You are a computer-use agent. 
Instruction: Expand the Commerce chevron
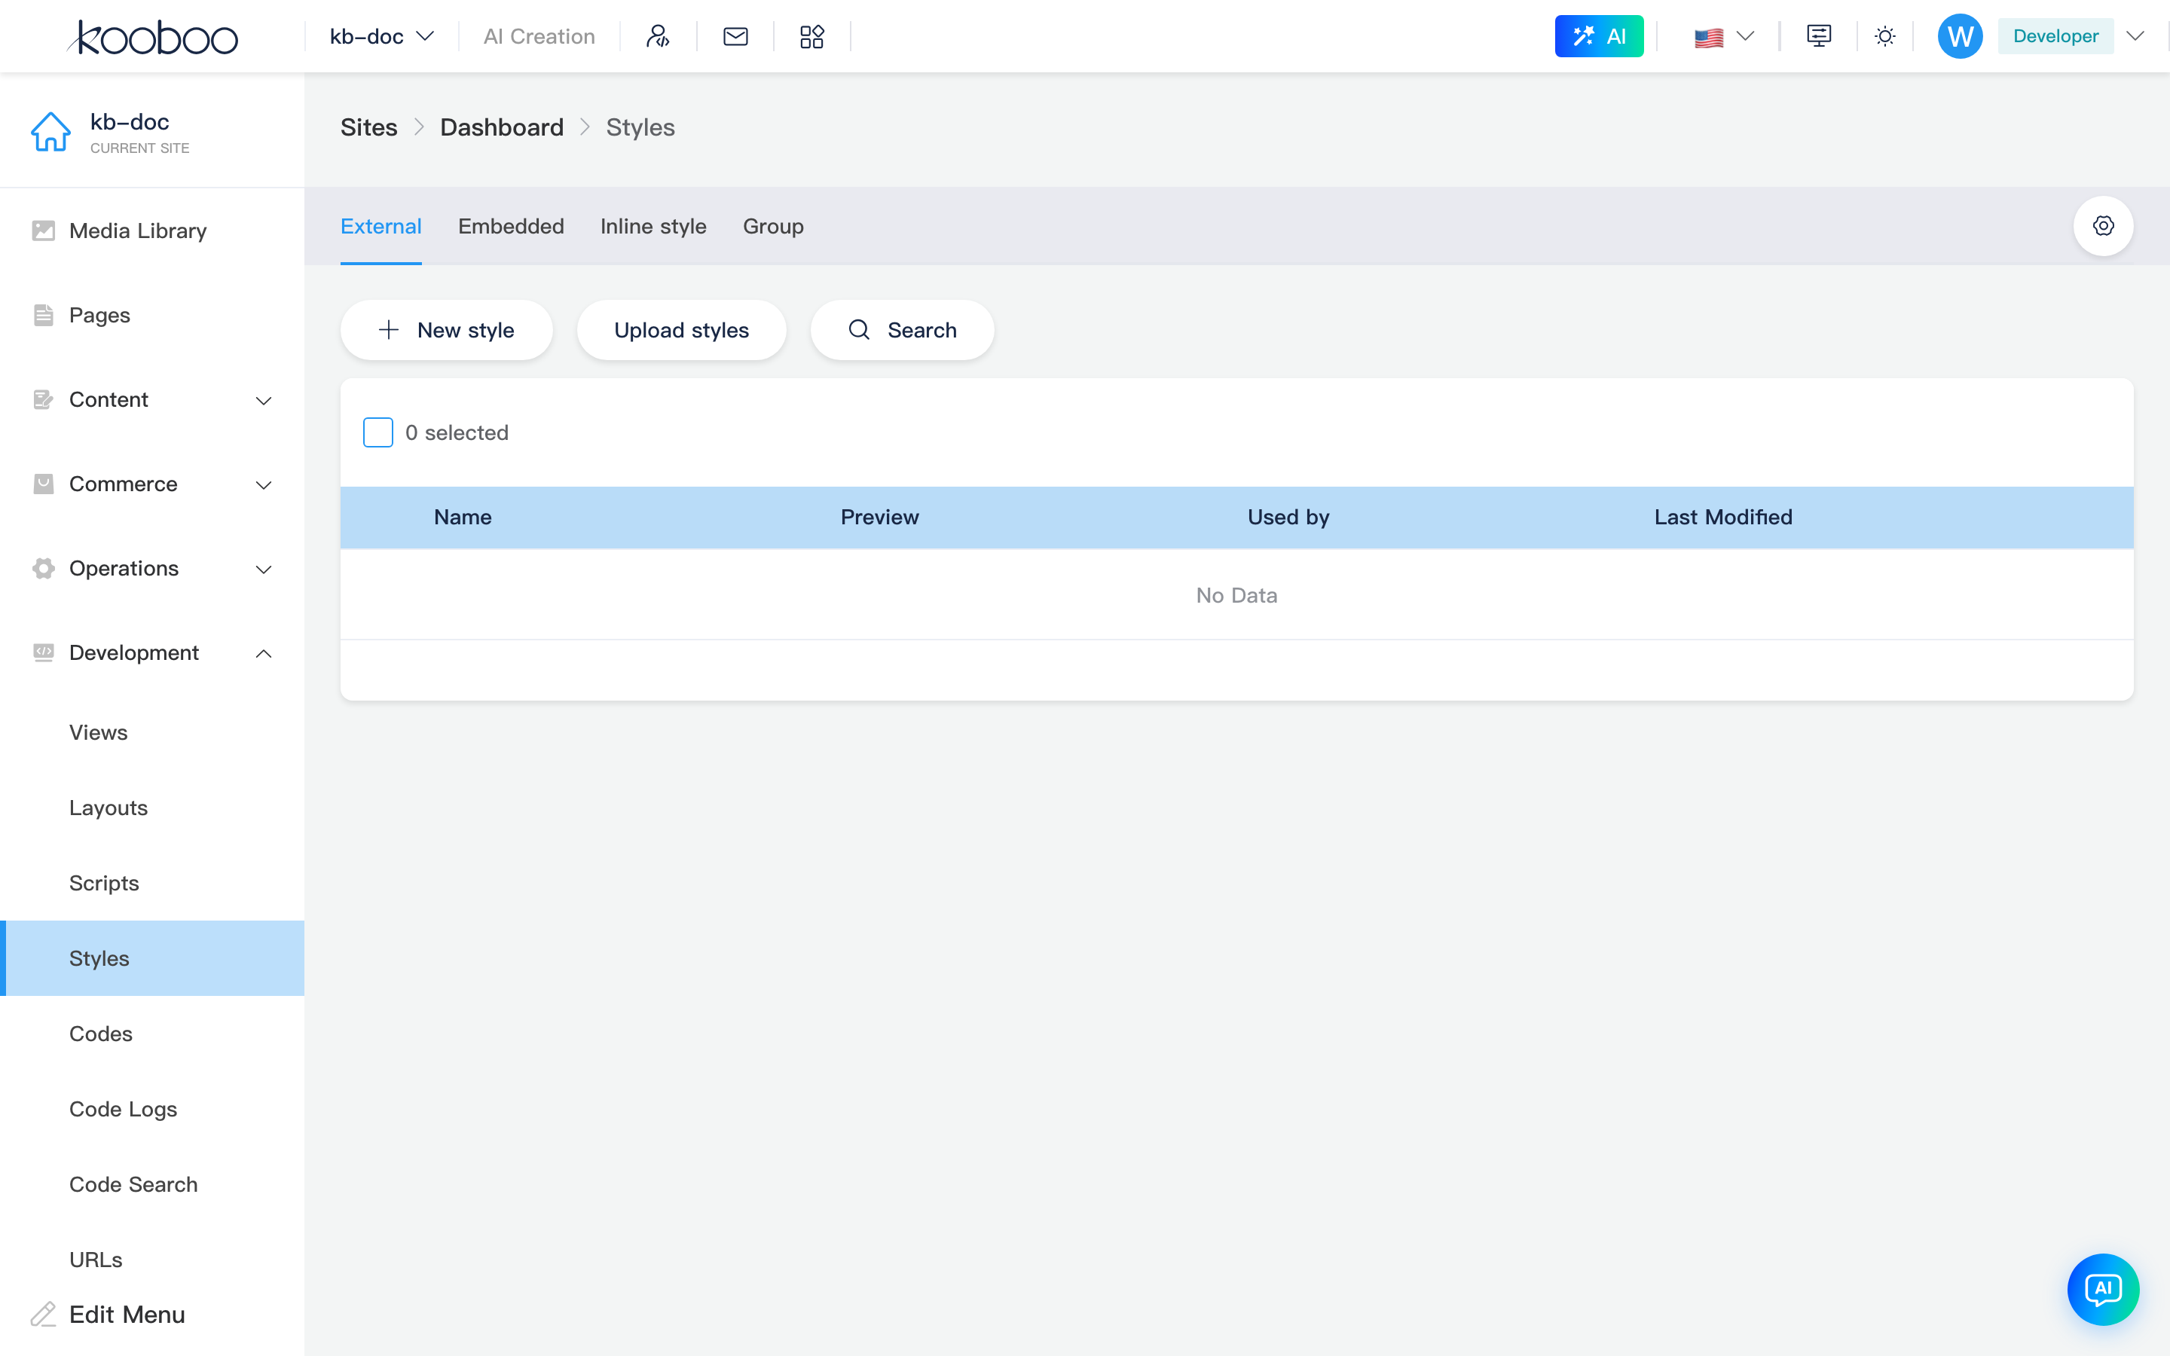tap(264, 485)
